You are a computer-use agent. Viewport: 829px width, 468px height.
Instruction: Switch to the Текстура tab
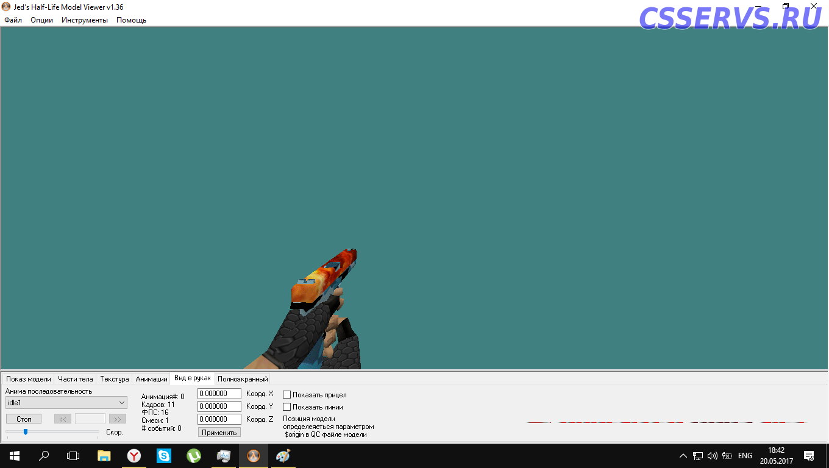click(x=115, y=379)
